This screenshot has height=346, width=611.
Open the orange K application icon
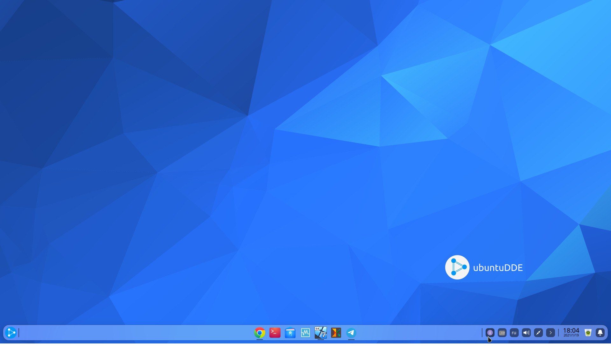coord(336,333)
